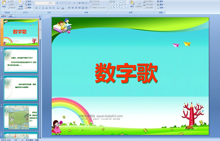
Task: Click the Reset (重设) slide button
Action: coord(29,4)
